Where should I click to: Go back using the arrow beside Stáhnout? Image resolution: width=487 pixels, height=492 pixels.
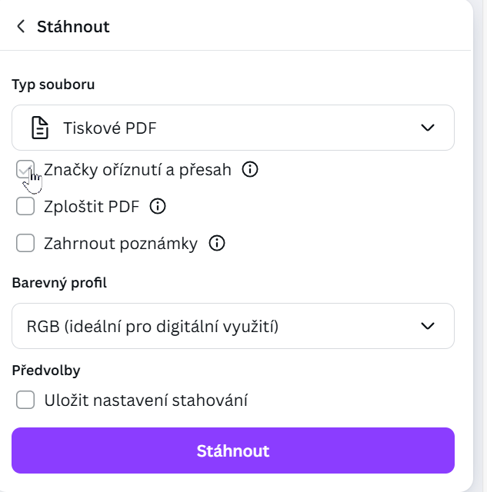(x=21, y=27)
